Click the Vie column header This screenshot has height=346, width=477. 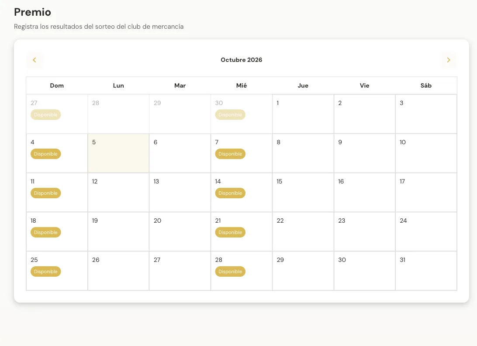[x=364, y=85]
